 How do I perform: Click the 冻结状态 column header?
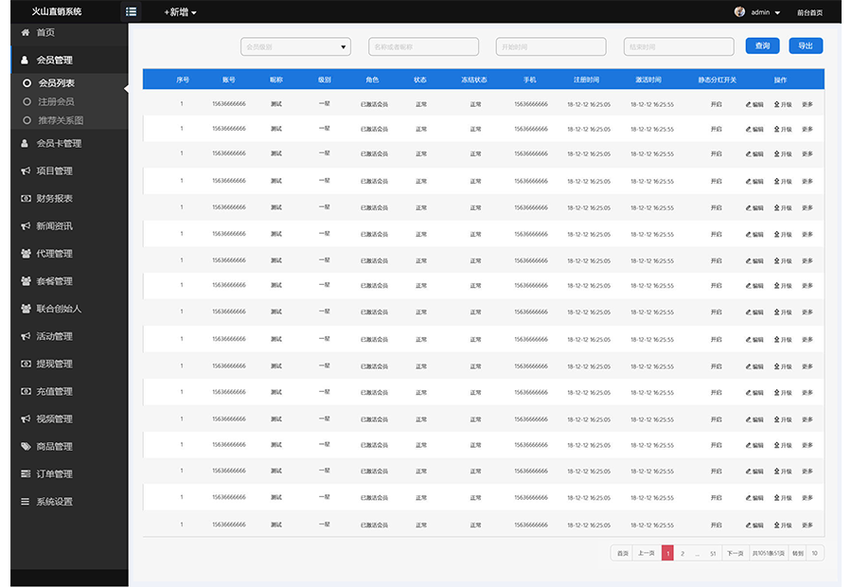coord(474,80)
